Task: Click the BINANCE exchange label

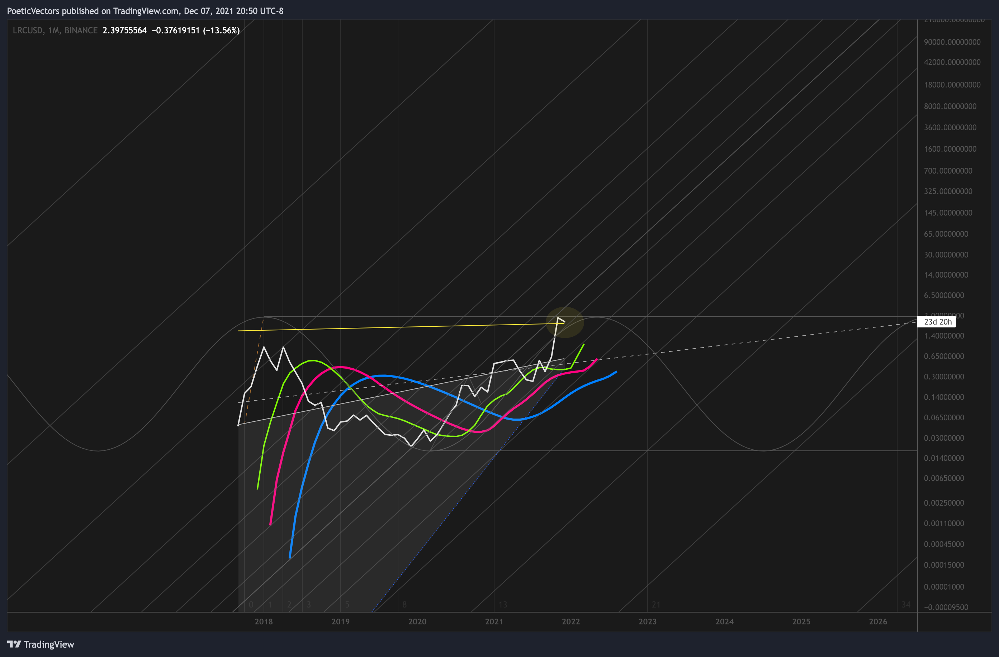Action: click(x=81, y=30)
